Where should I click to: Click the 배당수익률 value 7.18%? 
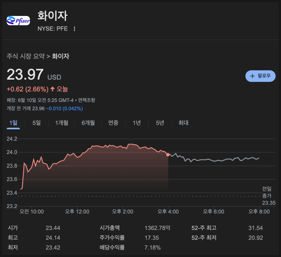tap(153, 248)
